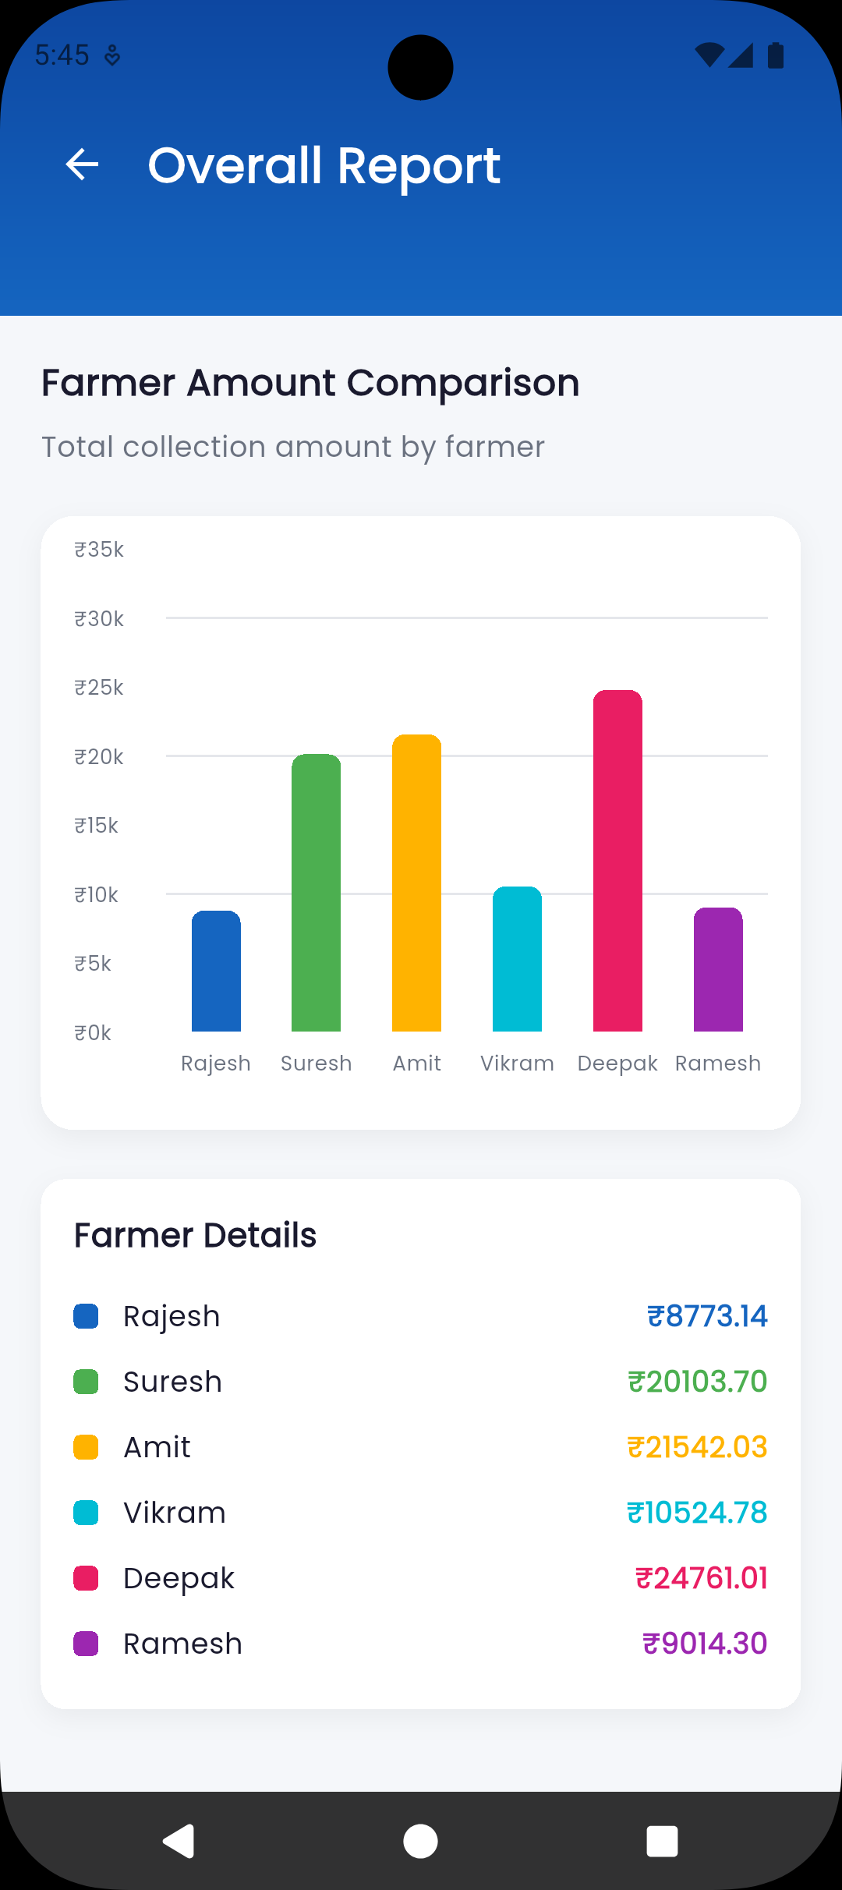
Task: Tap the amount ₹8773.14 for Rajesh
Action: coord(706,1315)
